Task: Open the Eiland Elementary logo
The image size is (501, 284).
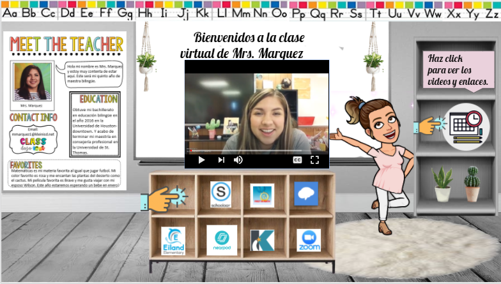Action: (173, 241)
